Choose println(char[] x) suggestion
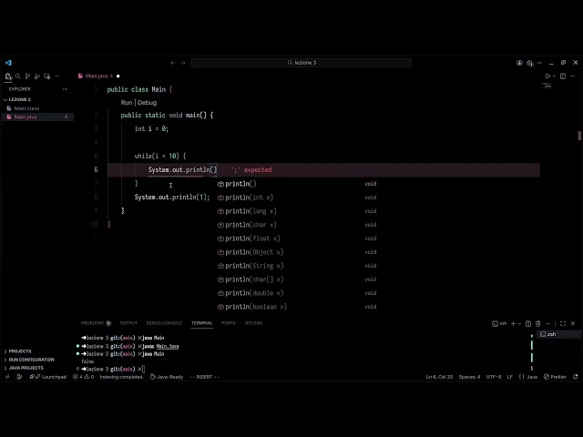This screenshot has height=437, width=583. [298, 279]
